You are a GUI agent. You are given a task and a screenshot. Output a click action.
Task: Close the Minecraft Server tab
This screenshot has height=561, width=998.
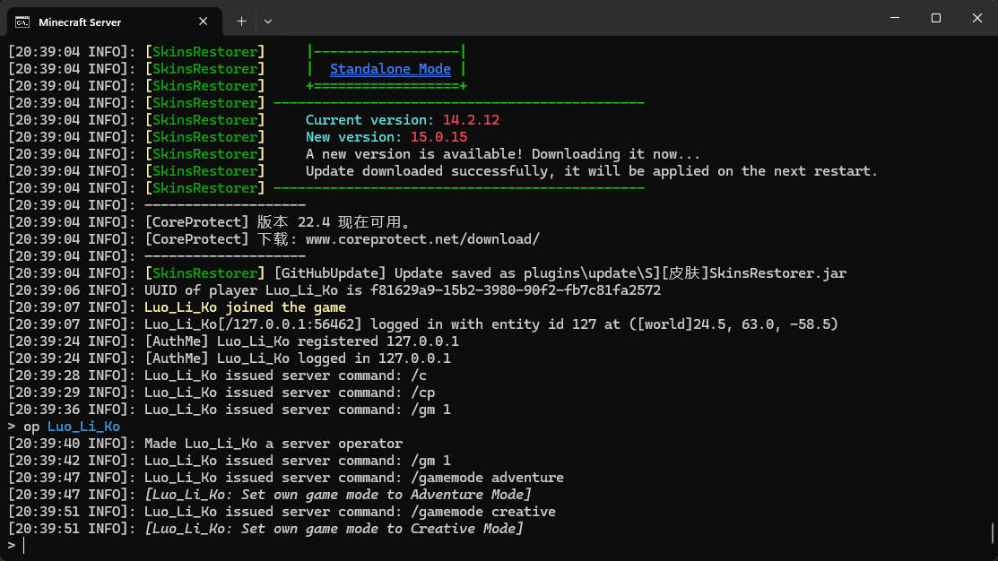[203, 22]
